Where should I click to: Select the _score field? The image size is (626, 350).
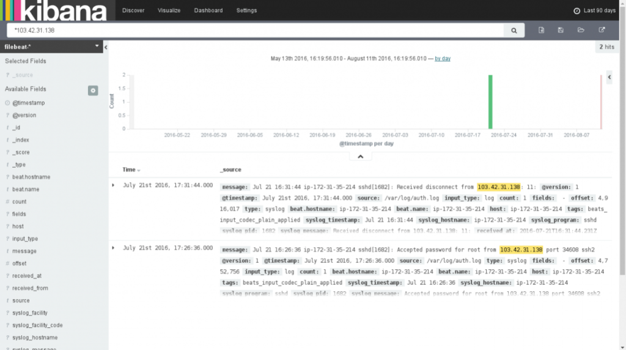coord(21,152)
